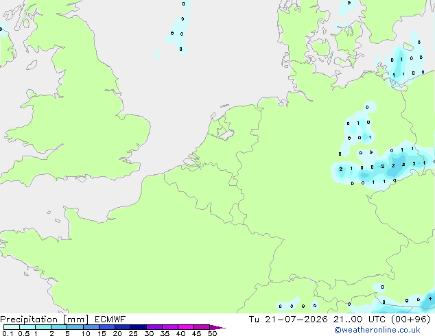The width and height of the screenshot is (435, 336).
Task: Select the legend swatch between 1 and 2
Action: 43,327
